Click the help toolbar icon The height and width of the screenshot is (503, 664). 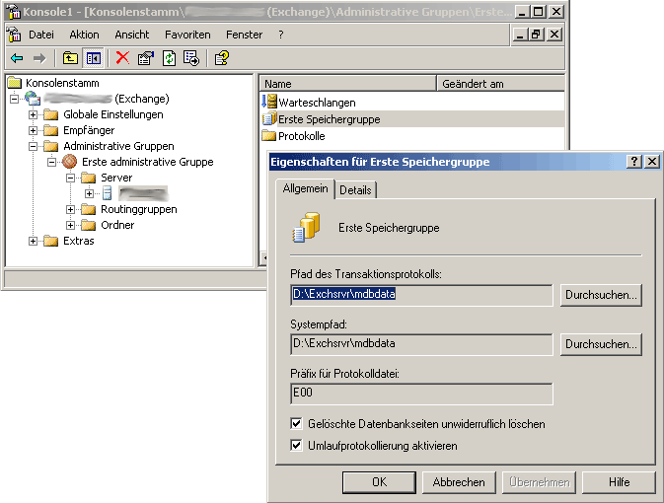(222, 58)
